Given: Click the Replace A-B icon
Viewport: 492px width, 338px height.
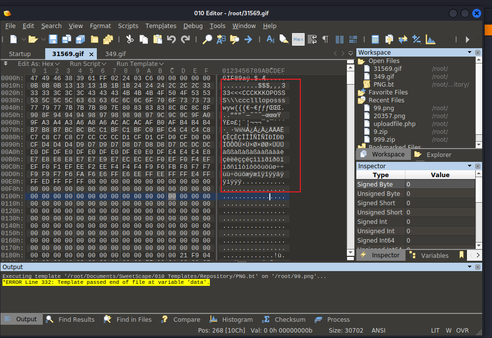Looking at the screenshot, I should pyautogui.click(x=221, y=39).
